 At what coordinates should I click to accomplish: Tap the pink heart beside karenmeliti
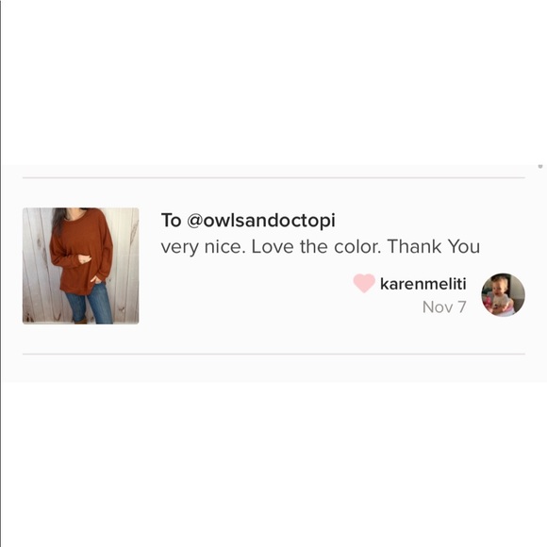coord(364,283)
